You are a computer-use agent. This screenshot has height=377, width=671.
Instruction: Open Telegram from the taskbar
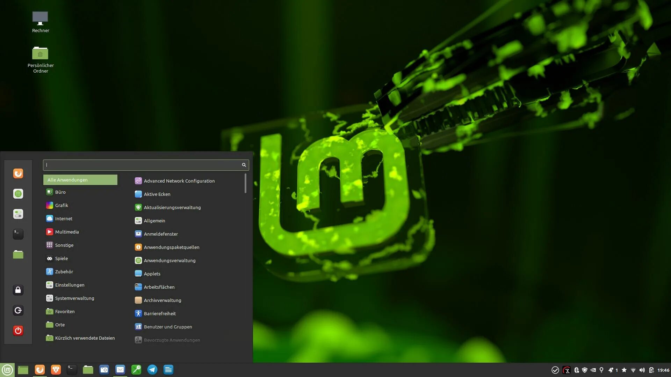(x=152, y=370)
